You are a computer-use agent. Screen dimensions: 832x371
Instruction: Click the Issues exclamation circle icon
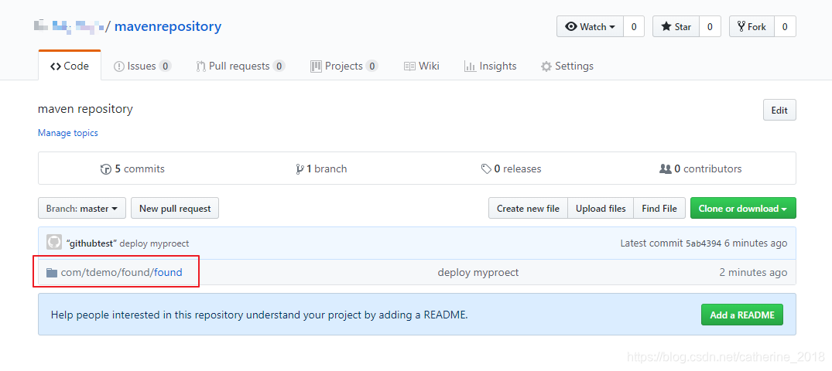119,66
